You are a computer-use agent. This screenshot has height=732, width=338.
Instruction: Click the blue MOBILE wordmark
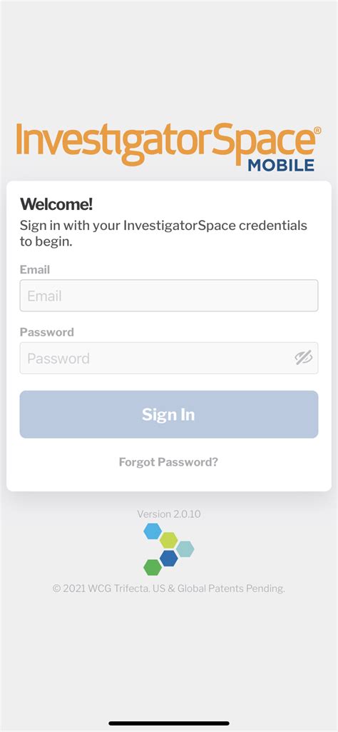coord(281,165)
